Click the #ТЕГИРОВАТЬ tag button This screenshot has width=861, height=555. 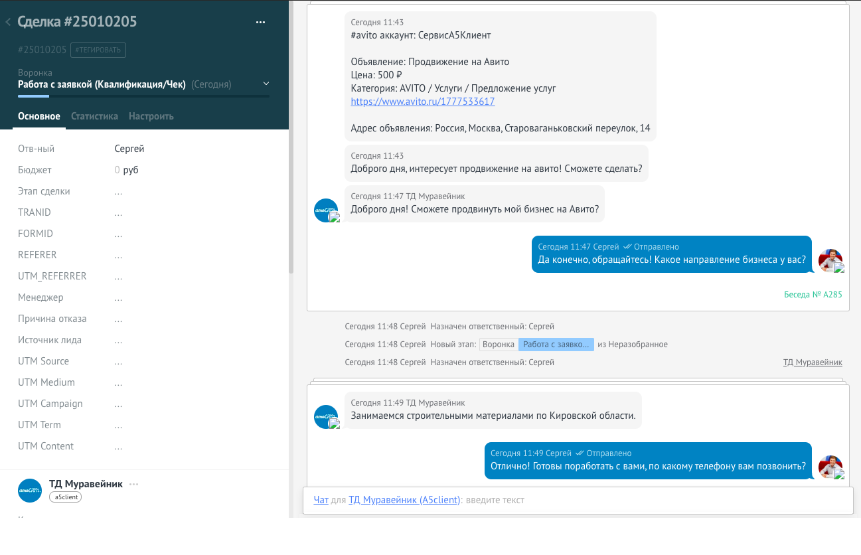click(98, 50)
